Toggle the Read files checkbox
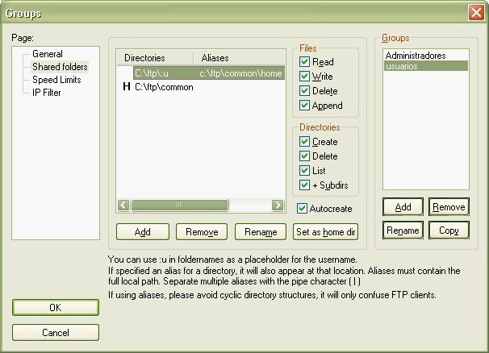Screen dimensions: 489x353 pyautogui.click(x=304, y=62)
